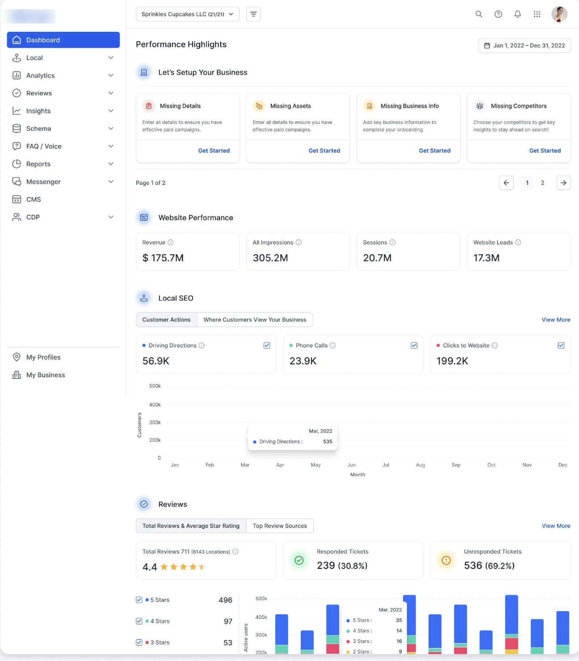Toggle the 3 Stars checkbox

pyautogui.click(x=139, y=643)
